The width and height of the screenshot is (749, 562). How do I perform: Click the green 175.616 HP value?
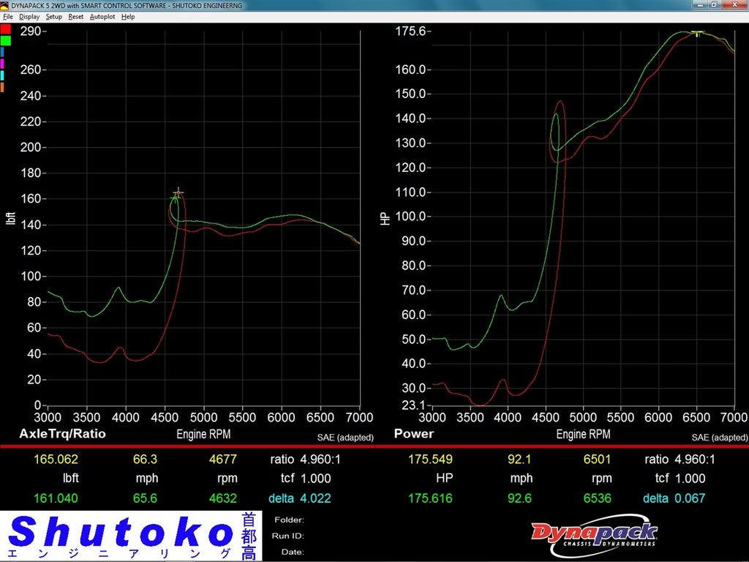430,498
